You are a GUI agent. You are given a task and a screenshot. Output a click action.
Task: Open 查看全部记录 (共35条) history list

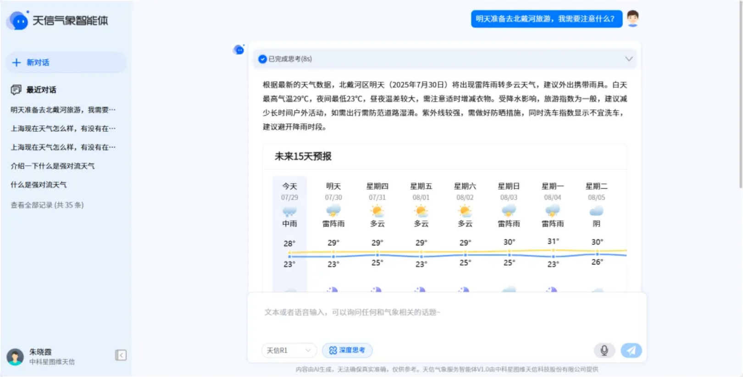(x=47, y=205)
